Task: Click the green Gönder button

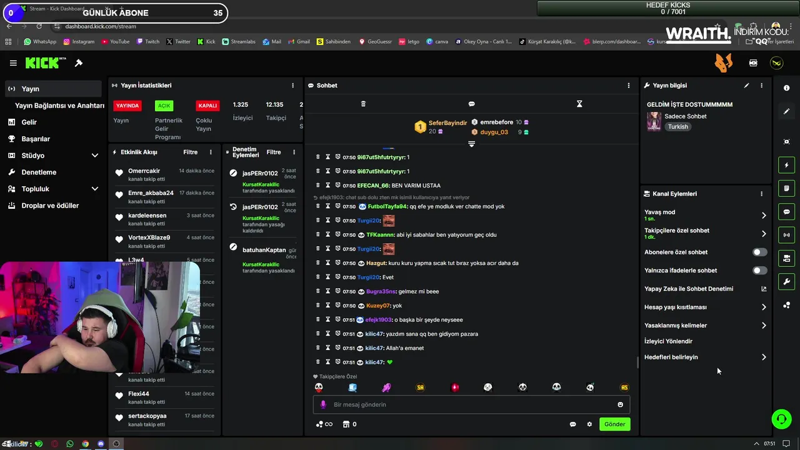Action: [614, 424]
